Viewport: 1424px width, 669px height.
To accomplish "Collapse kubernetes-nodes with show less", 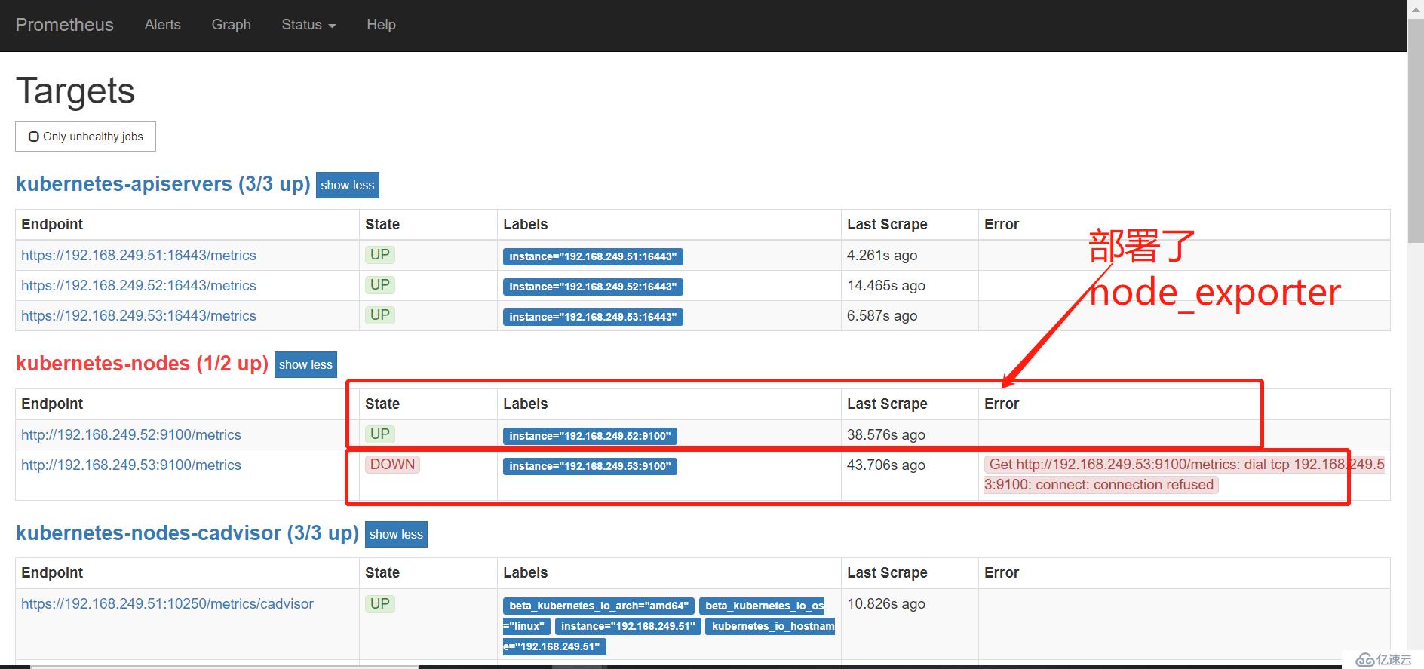I will pos(305,364).
